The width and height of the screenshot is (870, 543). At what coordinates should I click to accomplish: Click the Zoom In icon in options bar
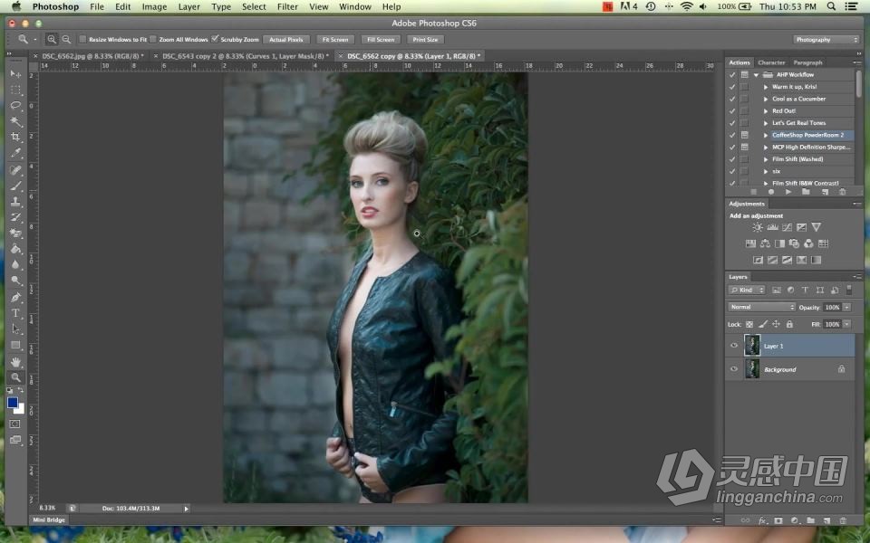tap(52, 39)
